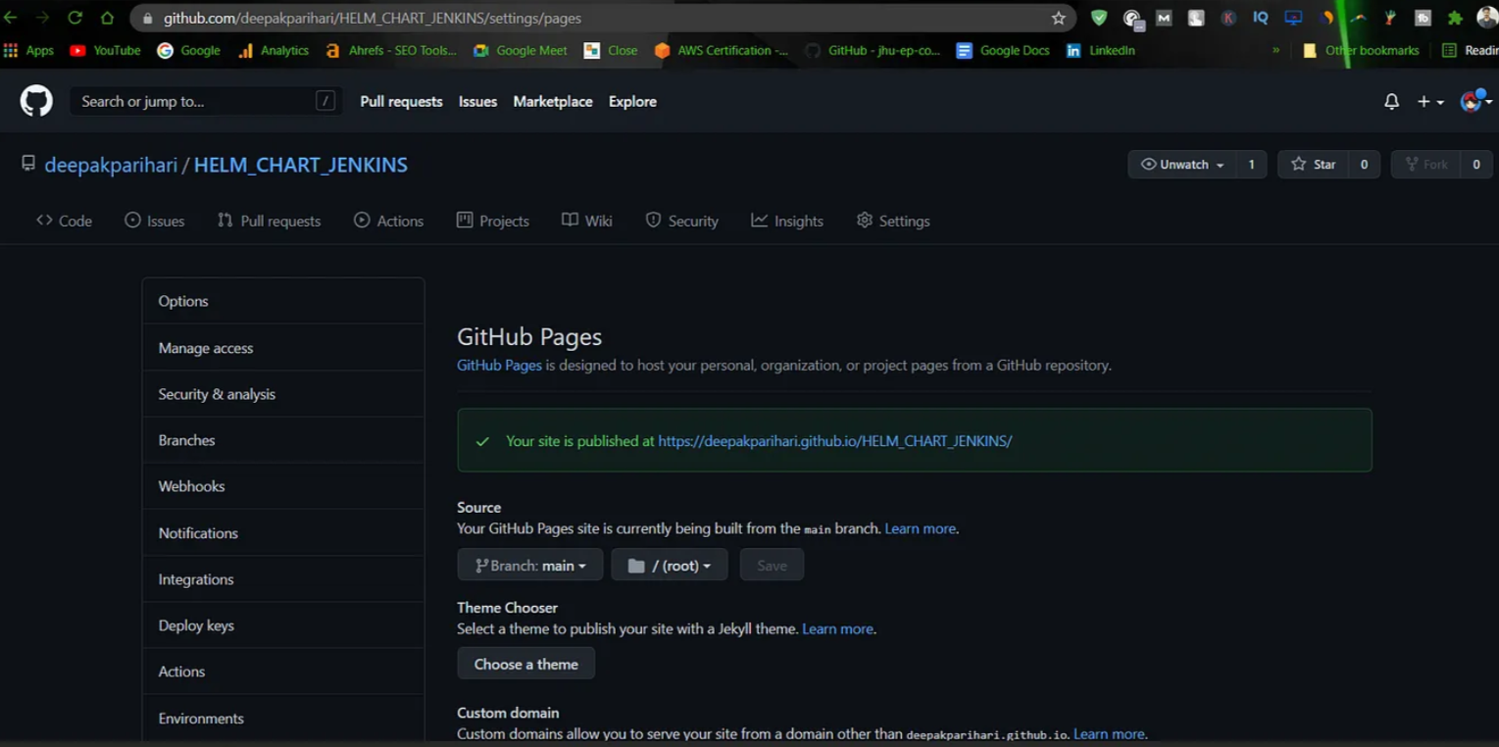Open the Google Meet bookmark
Viewport: 1499px width, 747px height.
(x=520, y=50)
